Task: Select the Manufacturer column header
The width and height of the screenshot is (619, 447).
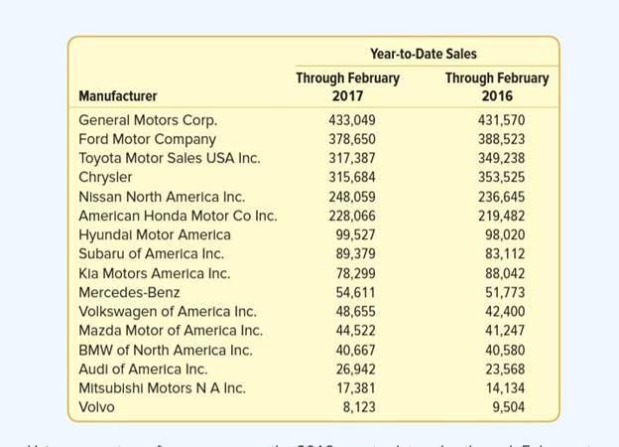Action: click(x=117, y=96)
